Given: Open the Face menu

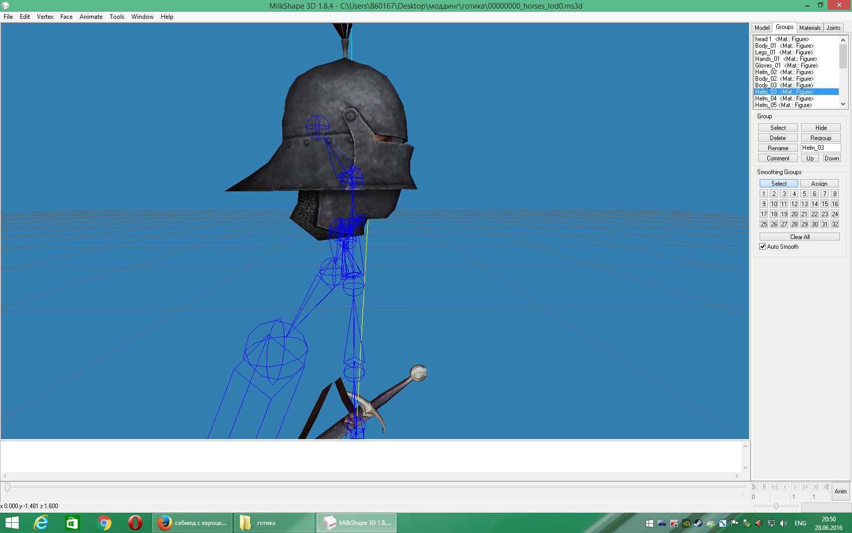Looking at the screenshot, I should click(x=66, y=17).
